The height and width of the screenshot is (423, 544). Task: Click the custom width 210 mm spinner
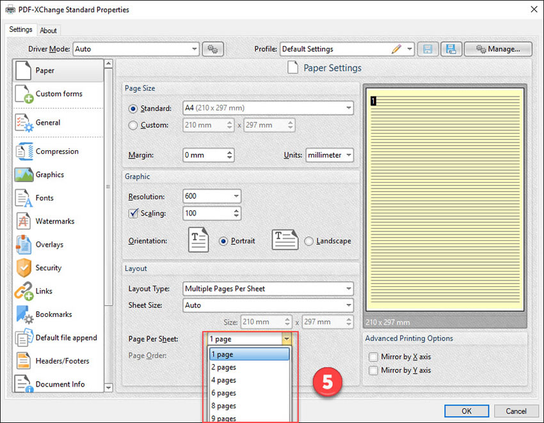(x=229, y=125)
